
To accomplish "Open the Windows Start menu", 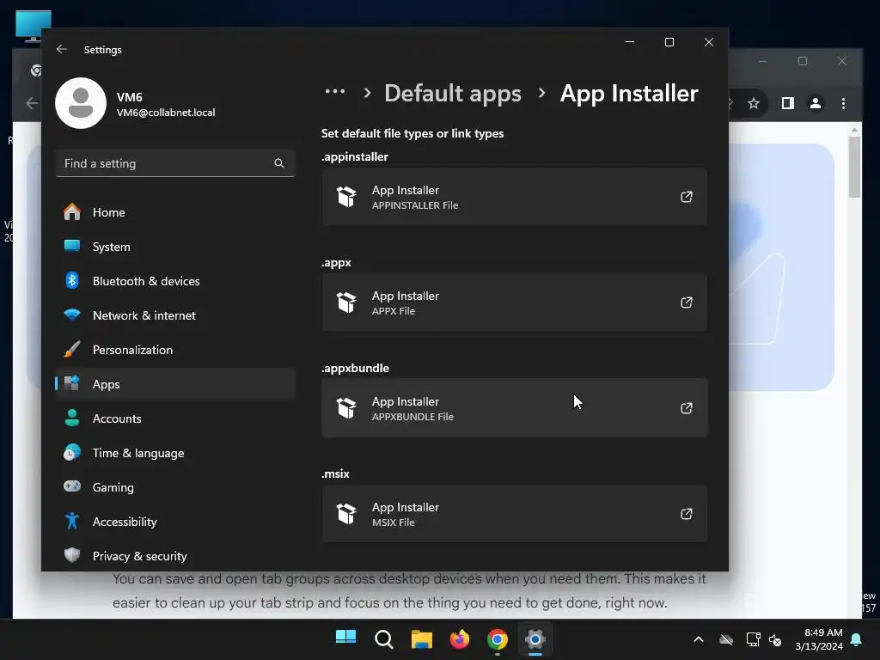I will click(x=345, y=639).
